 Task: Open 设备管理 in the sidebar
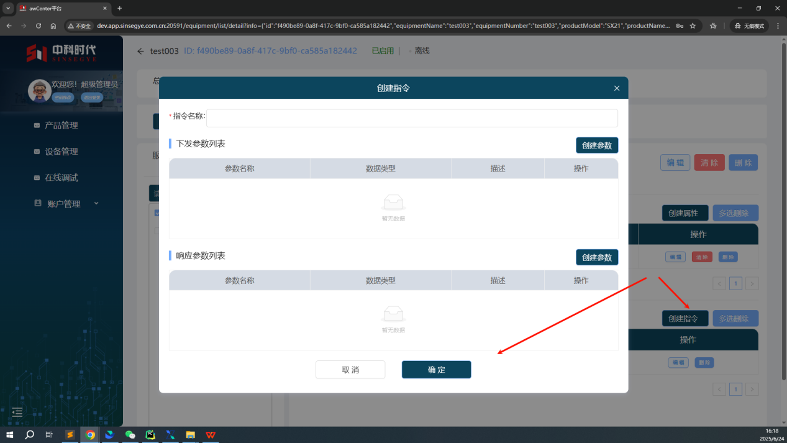point(61,152)
